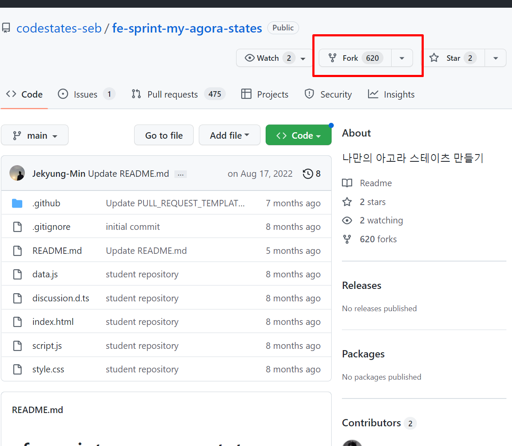
Task: Click the book icon next to Readme
Action: [347, 183]
